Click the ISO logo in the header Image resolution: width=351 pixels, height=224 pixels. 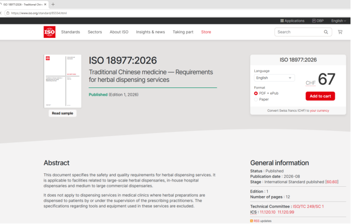(x=50, y=32)
